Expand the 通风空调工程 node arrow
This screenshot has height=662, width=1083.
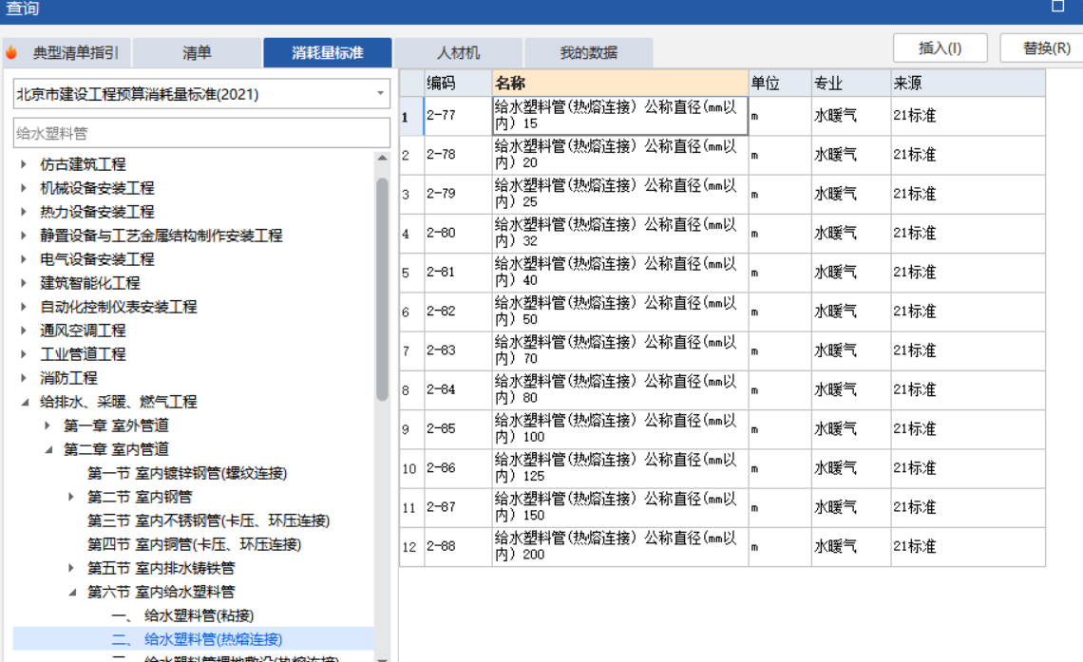[x=24, y=331]
